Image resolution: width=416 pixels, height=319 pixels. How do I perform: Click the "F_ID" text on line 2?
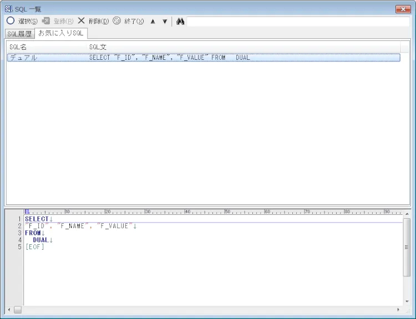[x=37, y=226]
